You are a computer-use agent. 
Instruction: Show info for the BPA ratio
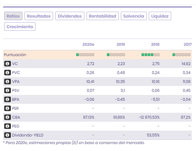click(7, 99)
